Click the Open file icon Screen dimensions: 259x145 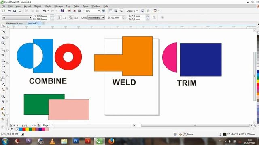click(9, 11)
